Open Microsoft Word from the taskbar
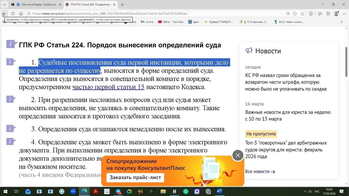349x196 pixels. [219, 191]
